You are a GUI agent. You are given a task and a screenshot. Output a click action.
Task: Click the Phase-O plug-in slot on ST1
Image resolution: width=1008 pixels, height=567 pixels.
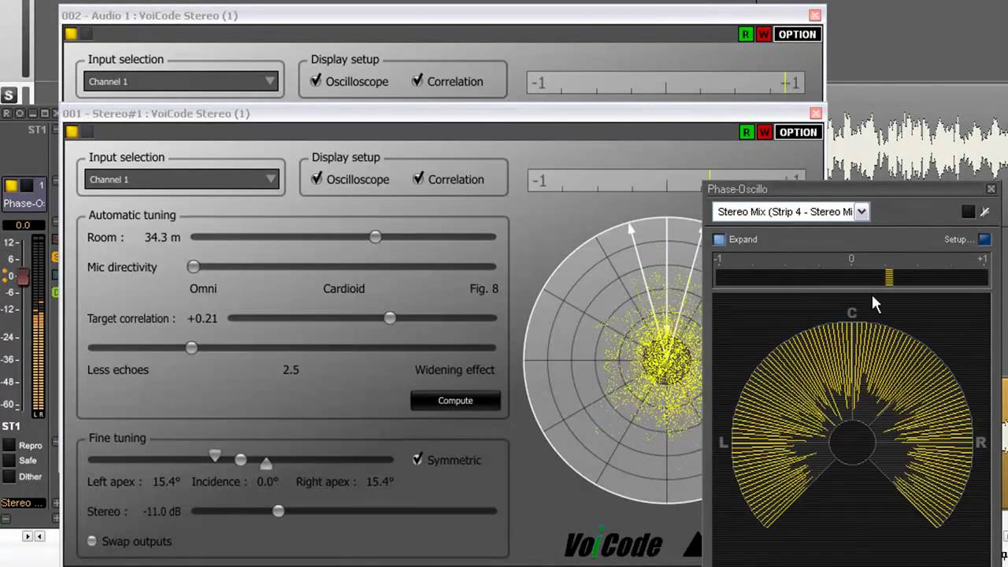pyautogui.click(x=24, y=203)
